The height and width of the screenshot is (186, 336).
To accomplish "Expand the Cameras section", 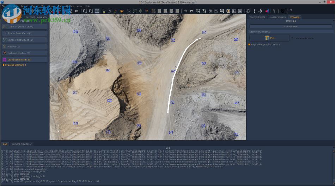I will click(25, 27).
